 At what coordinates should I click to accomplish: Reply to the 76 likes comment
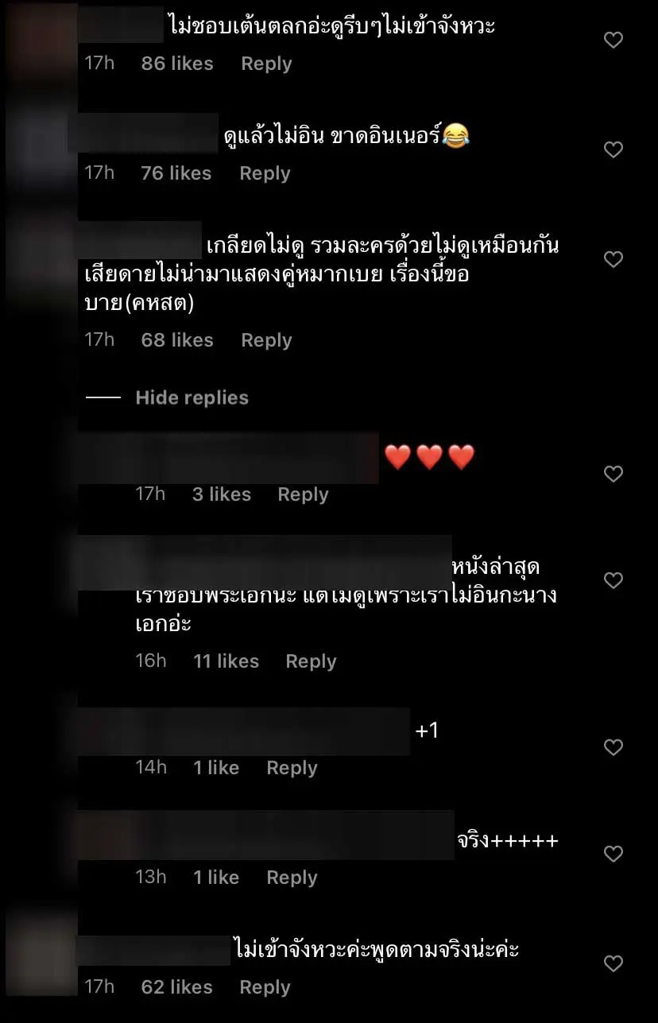click(x=265, y=173)
